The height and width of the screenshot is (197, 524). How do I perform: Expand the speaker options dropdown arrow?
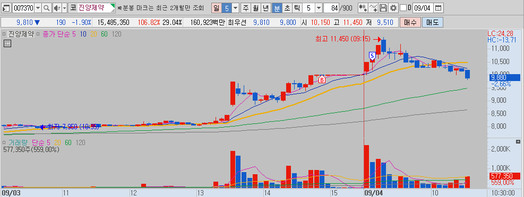[64, 7]
